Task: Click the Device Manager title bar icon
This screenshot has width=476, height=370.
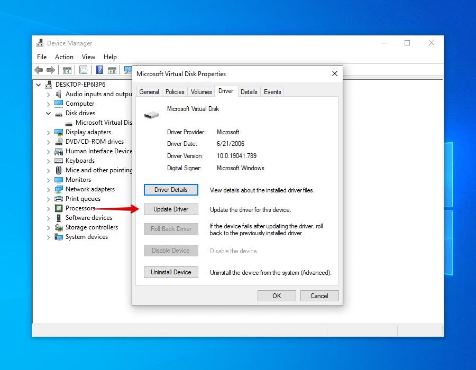Action: coord(40,43)
